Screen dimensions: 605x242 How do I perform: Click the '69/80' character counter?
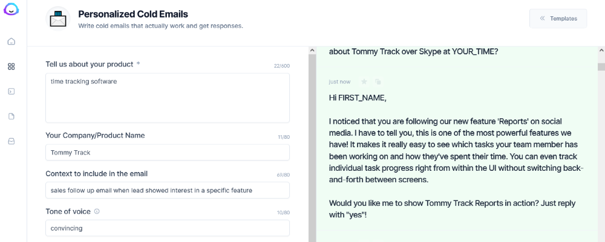tap(283, 175)
